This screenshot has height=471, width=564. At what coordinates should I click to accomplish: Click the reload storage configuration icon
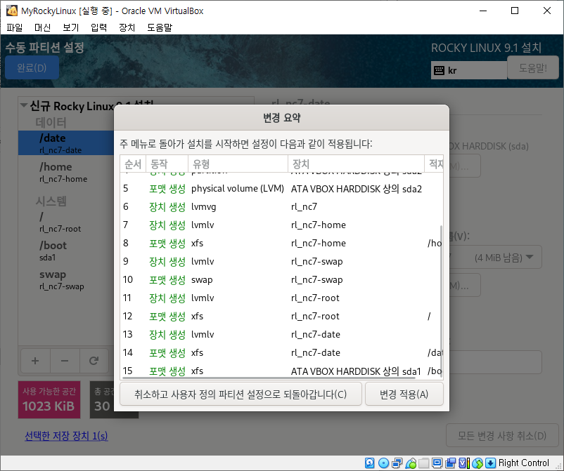pos(94,360)
